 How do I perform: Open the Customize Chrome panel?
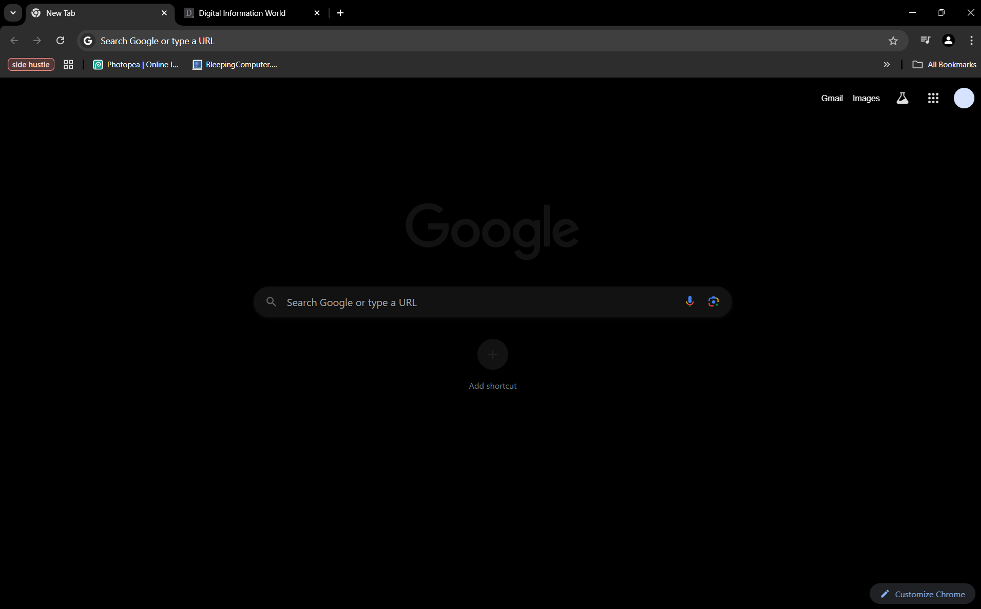(922, 594)
